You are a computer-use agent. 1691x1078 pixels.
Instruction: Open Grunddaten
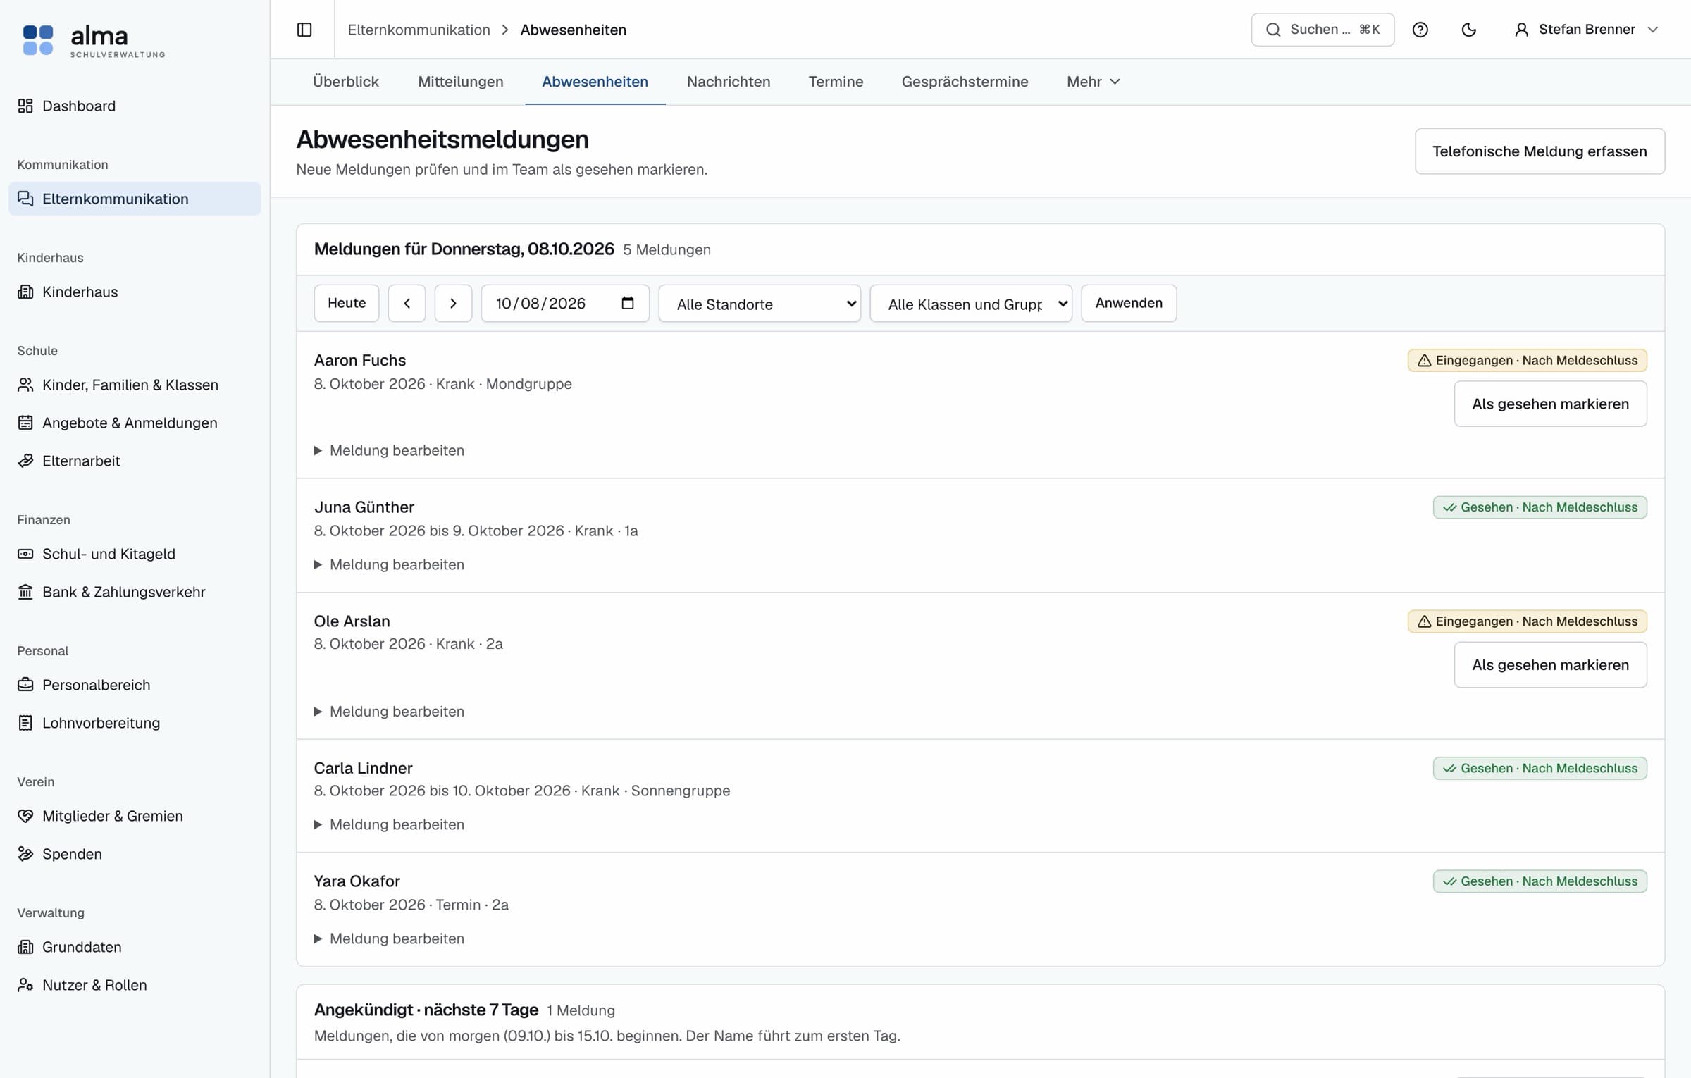pyautogui.click(x=135, y=947)
